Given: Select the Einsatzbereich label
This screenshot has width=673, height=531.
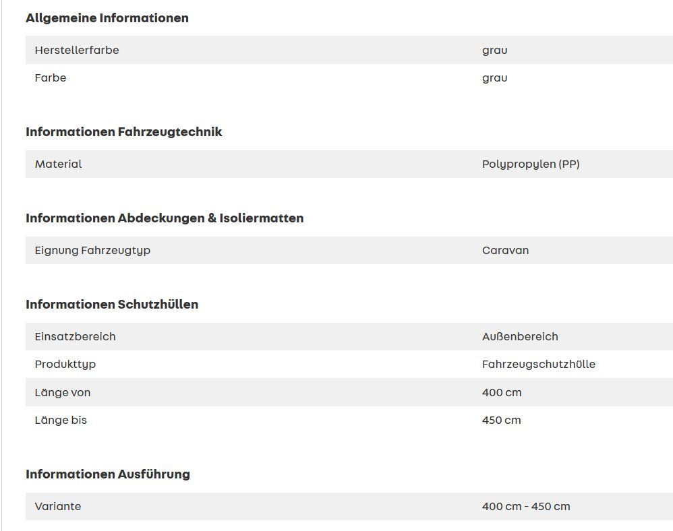Looking at the screenshot, I should [x=75, y=337].
